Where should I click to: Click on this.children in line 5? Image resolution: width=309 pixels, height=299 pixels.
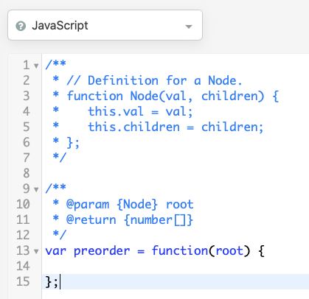click(x=134, y=127)
